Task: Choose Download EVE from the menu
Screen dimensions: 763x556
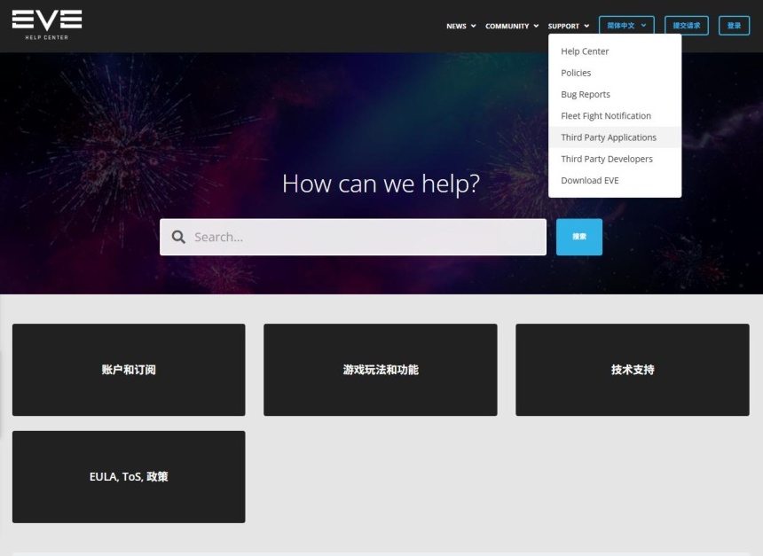Action: click(590, 180)
